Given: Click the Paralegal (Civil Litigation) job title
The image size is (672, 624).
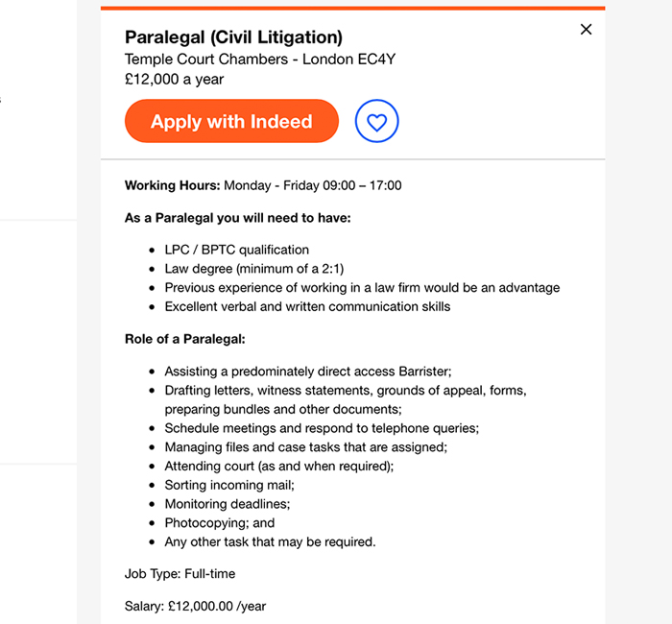Looking at the screenshot, I should pyautogui.click(x=233, y=36).
